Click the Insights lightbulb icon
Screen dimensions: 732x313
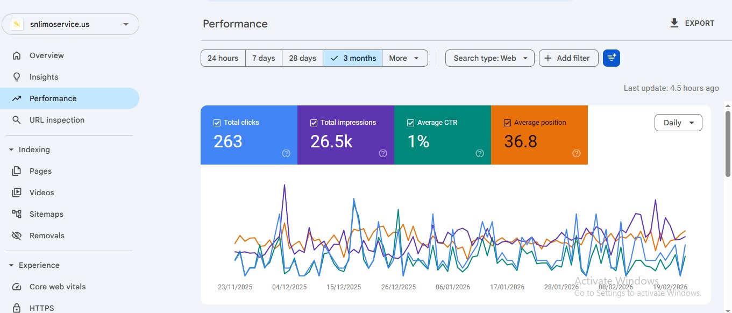point(17,77)
